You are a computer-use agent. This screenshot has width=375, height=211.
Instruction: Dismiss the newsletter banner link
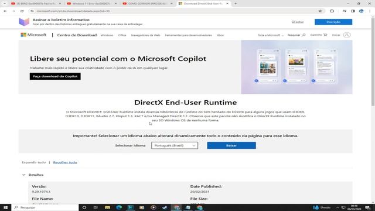point(298,22)
